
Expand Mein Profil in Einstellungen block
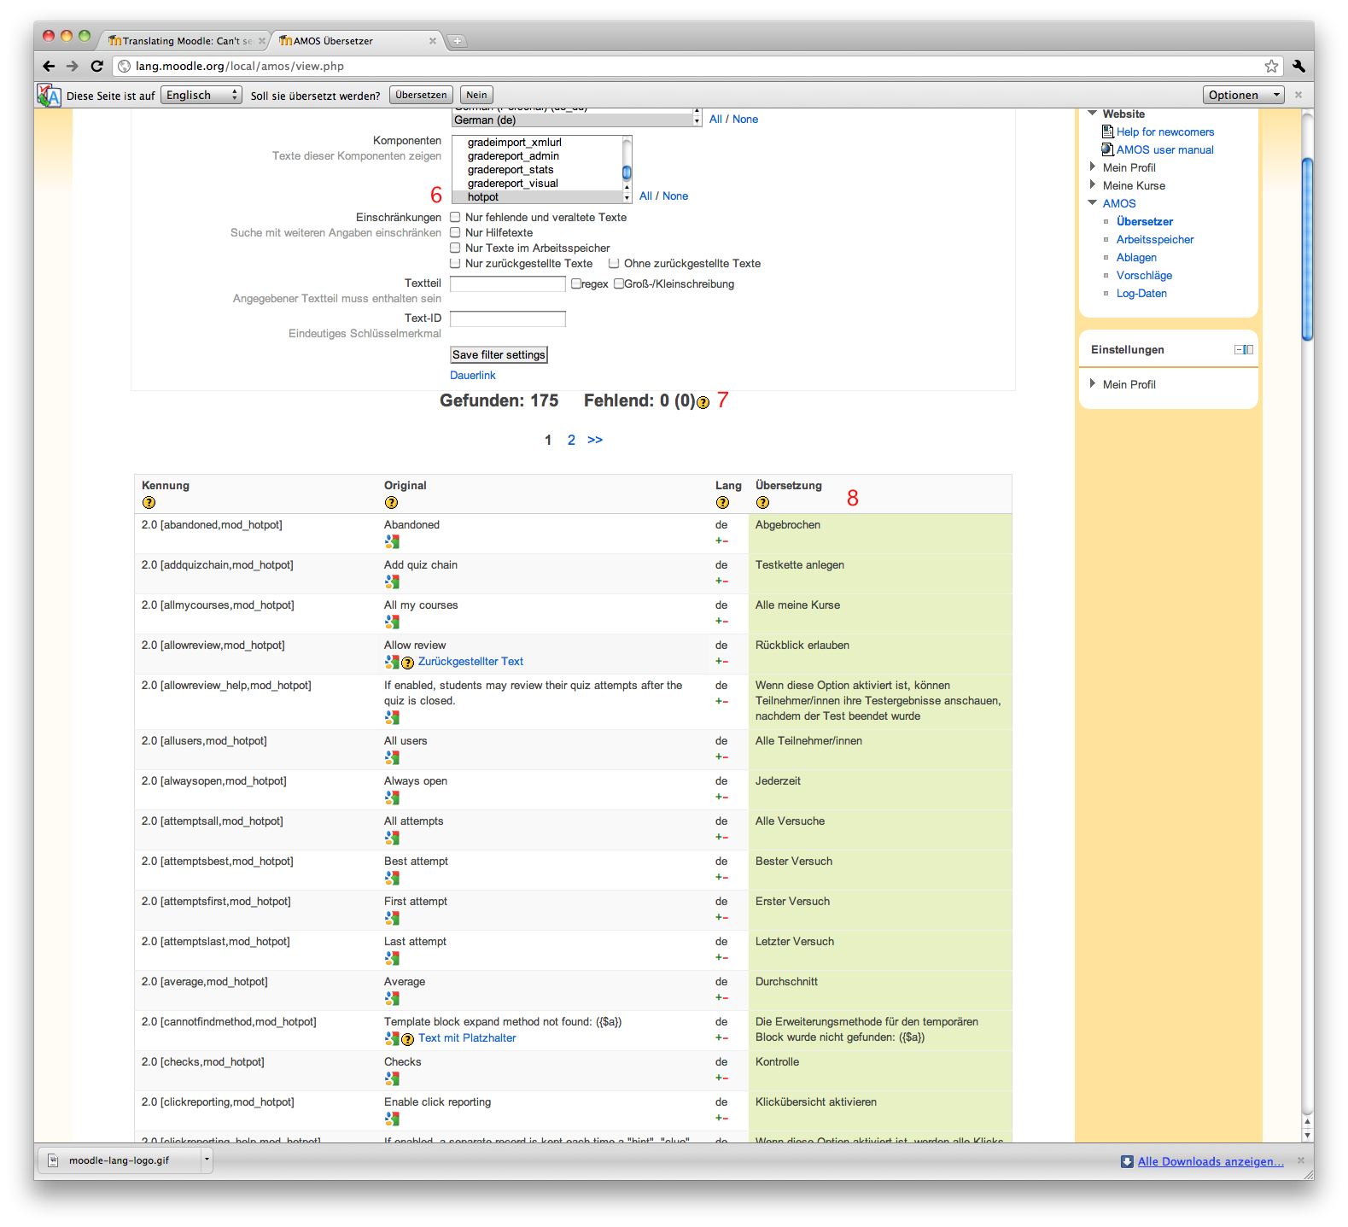[x=1092, y=384]
